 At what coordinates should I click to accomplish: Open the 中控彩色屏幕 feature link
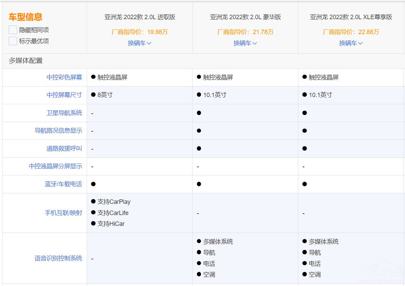pyautogui.click(x=66, y=77)
